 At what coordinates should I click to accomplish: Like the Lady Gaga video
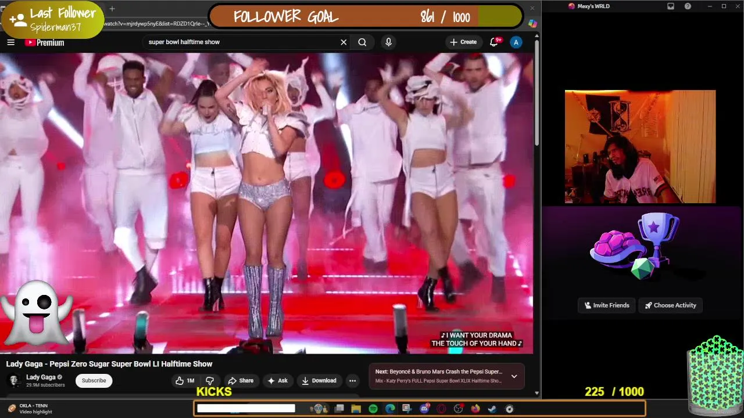click(185, 381)
